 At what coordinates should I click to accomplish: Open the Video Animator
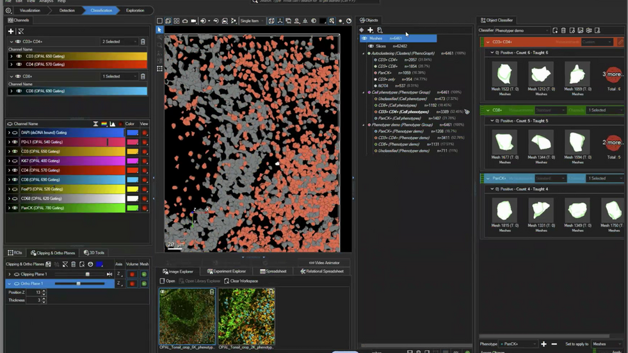(x=325, y=263)
